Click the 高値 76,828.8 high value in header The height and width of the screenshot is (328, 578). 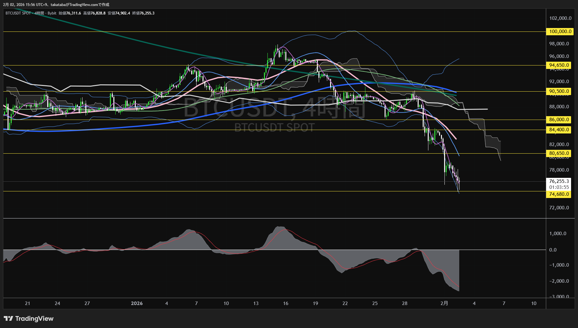pyautogui.click(x=94, y=13)
